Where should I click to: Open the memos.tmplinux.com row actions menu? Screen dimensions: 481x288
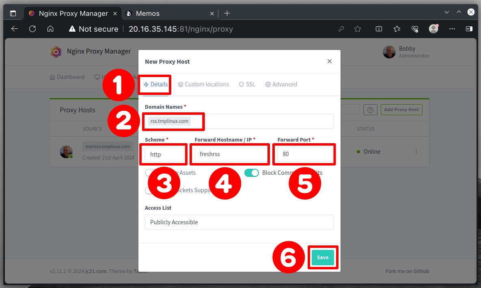click(416, 152)
